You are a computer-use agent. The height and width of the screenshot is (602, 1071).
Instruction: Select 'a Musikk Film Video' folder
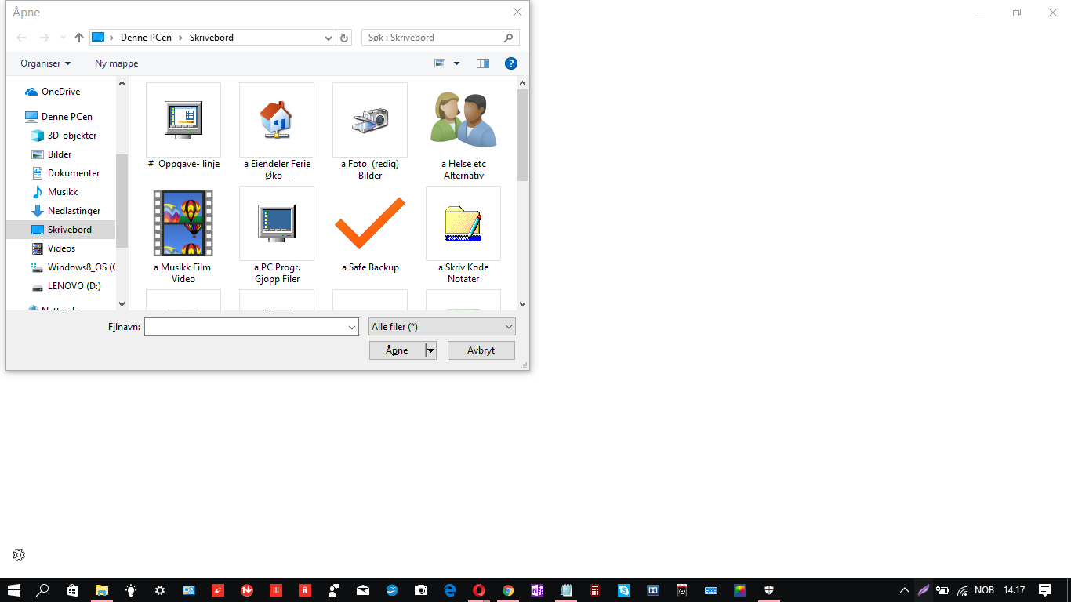click(x=183, y=235)
